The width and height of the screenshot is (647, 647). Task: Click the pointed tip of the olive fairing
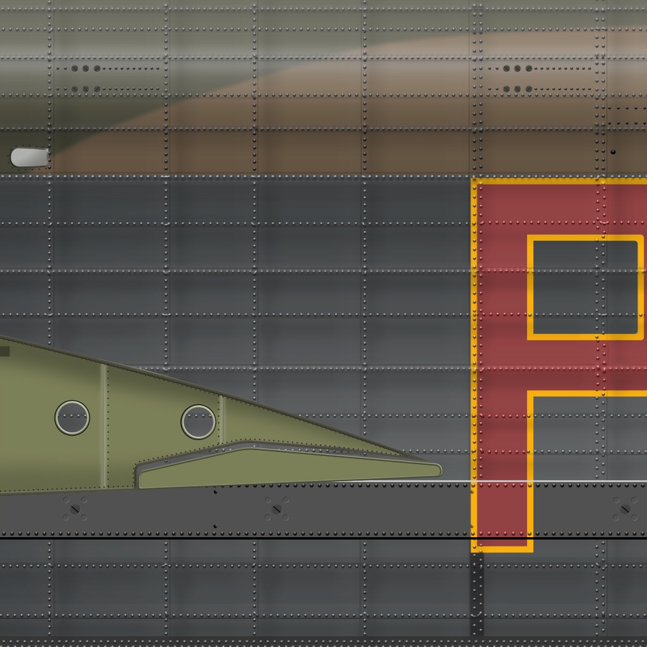[x=437, y=470]
